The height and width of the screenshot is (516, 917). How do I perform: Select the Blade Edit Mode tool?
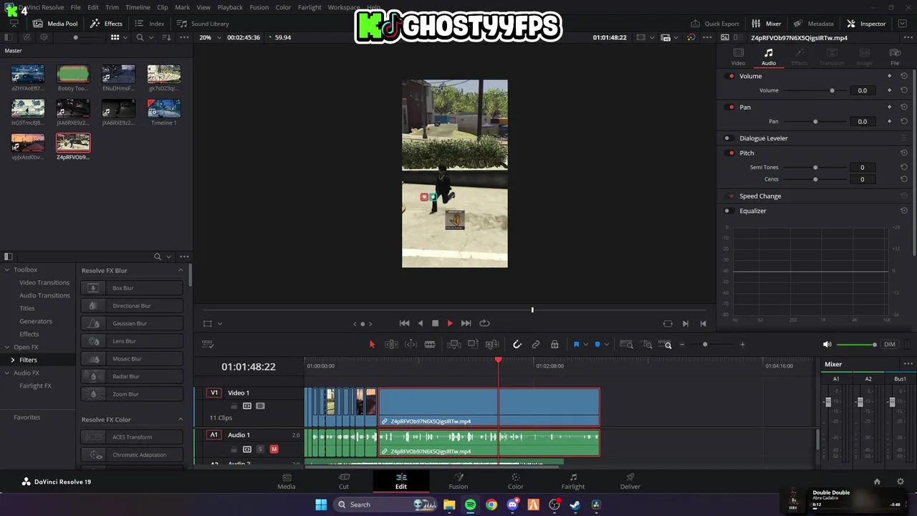(430, 345)
